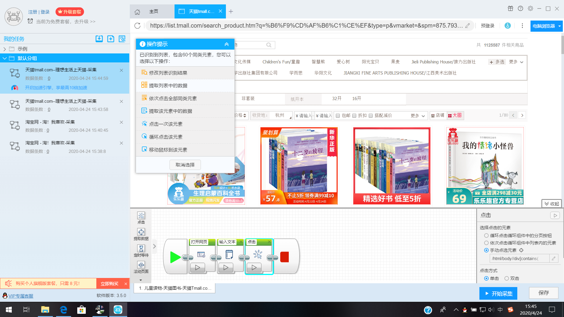The image size is (564, 317).
Task: Select 循环点击循环组件中的分页按钮 radio option
Action: point(486,236)
